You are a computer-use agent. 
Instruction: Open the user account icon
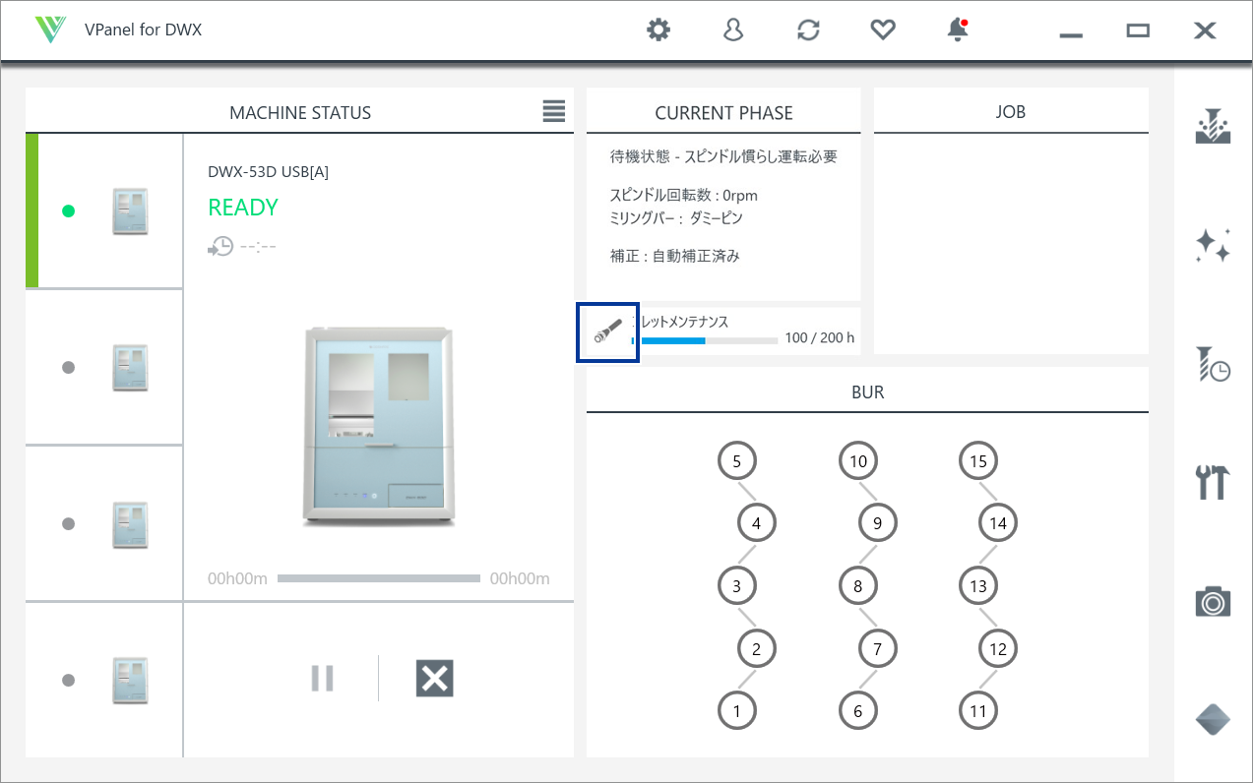click(x=732, y=30)
